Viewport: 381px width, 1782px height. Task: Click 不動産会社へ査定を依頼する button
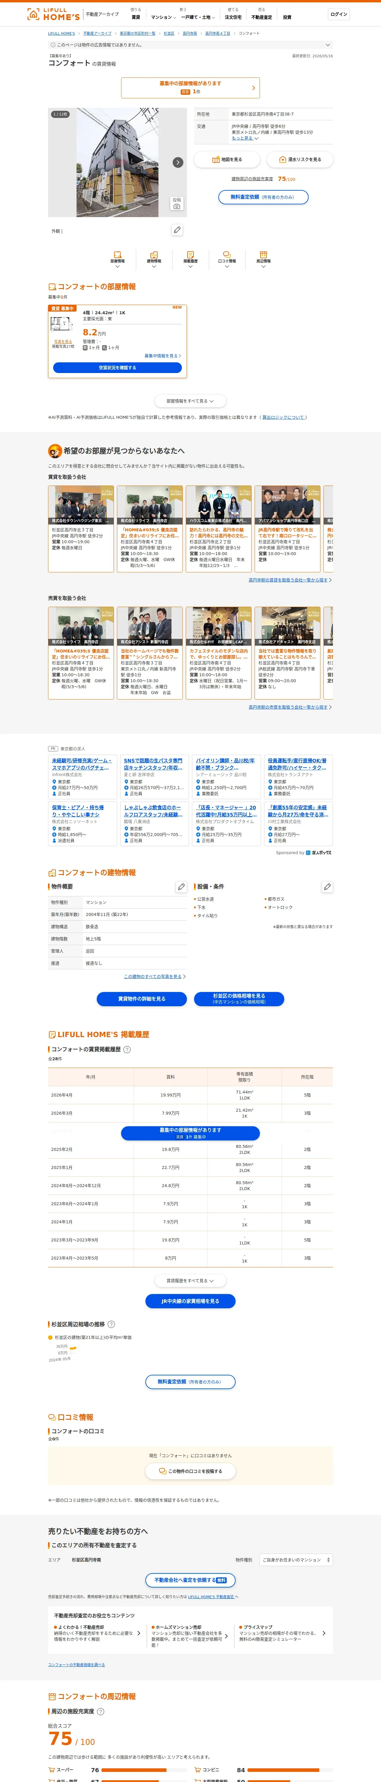click(x=190, y=1580)
